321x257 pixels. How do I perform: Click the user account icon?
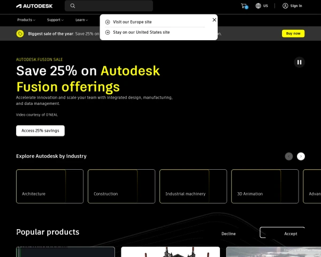point(285,6)
